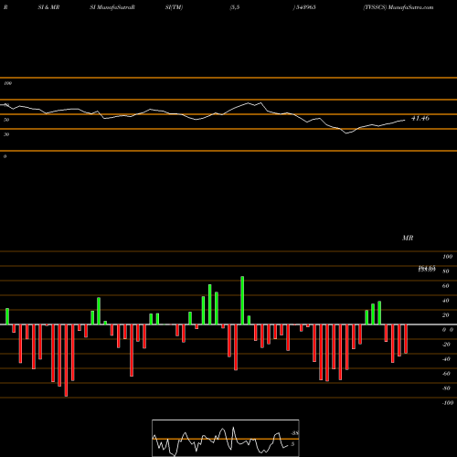Click the MR axis label 60
This screenshot has height=457, width=457.
[445, 286]
